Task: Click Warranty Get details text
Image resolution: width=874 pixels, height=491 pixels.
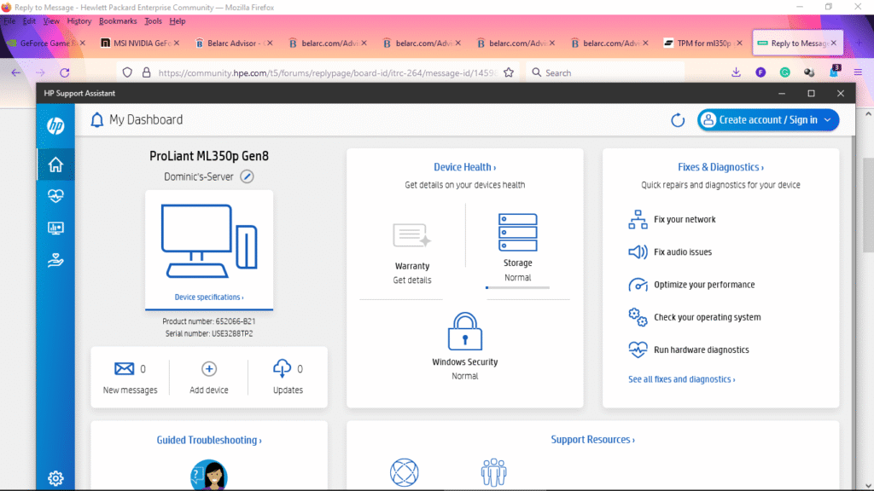Action: tap(412, 280)
